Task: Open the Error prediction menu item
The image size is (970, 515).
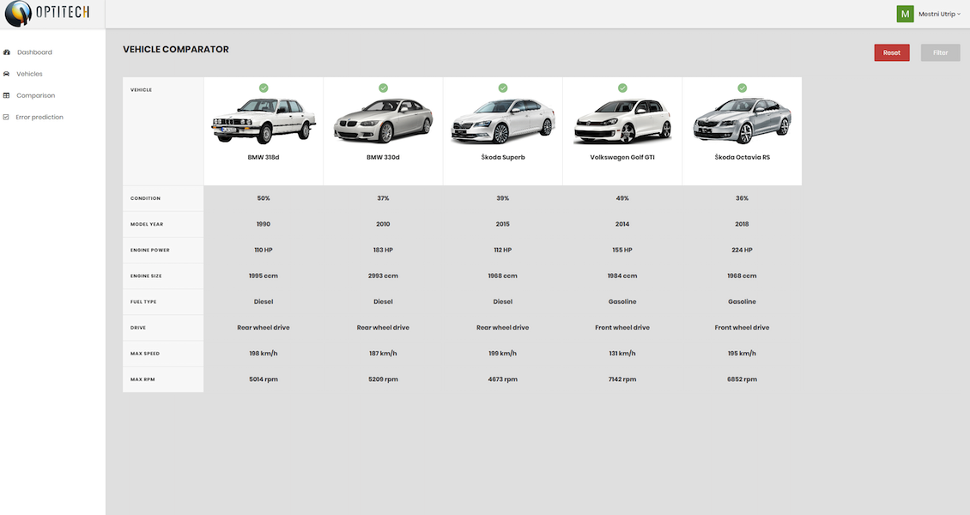Action: point(39,118)
